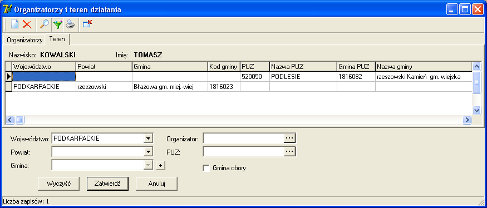Delete record with red X icon
The height and width of the screenshot is (208, 487).
click(28, 24)
